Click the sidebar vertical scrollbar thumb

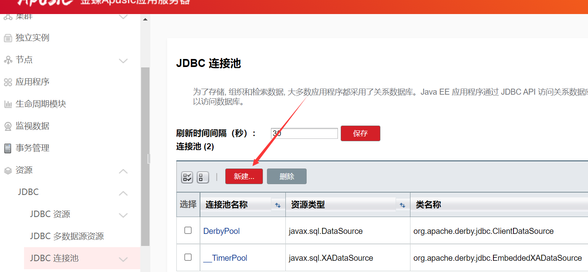pyautogui.click(x=145, y=156)
